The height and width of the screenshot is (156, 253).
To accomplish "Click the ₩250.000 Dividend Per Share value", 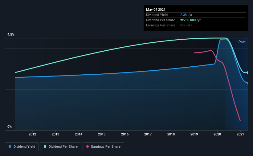I will pyautogui.click(x=188, y=20).
